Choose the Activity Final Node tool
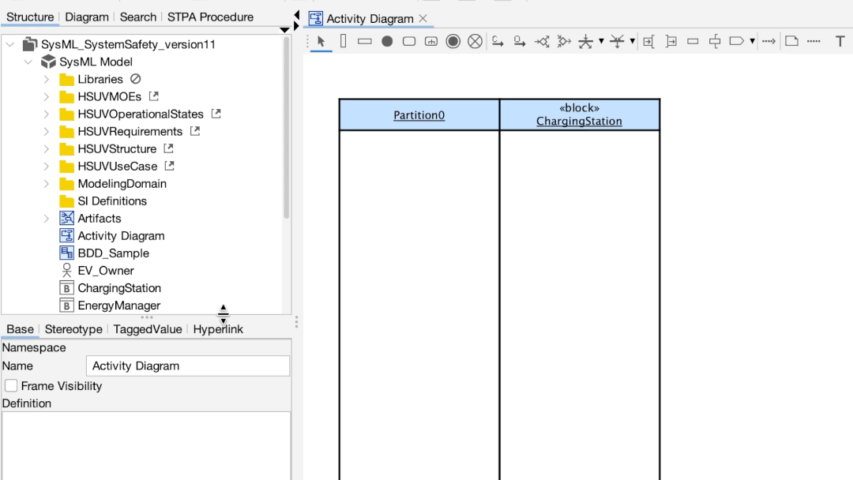853x480 pixels. [453, 41]
